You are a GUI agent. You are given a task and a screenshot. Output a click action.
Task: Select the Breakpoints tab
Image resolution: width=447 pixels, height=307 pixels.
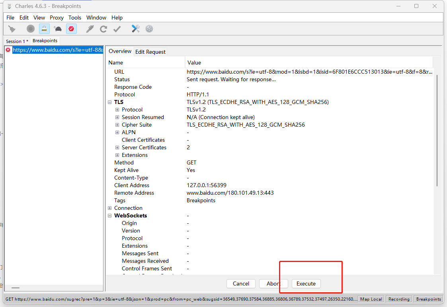pyautogui.click(x=45, y=41)
